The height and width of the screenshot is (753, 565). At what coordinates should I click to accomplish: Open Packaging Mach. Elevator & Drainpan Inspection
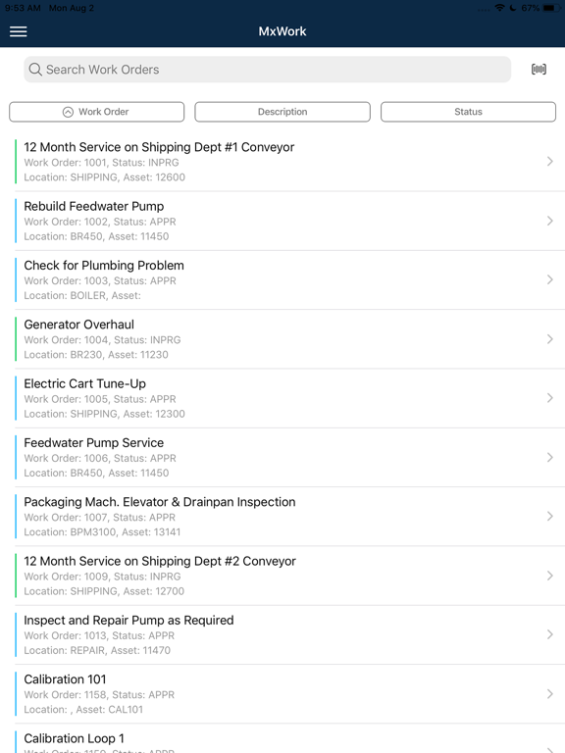[x=289, y=517]
